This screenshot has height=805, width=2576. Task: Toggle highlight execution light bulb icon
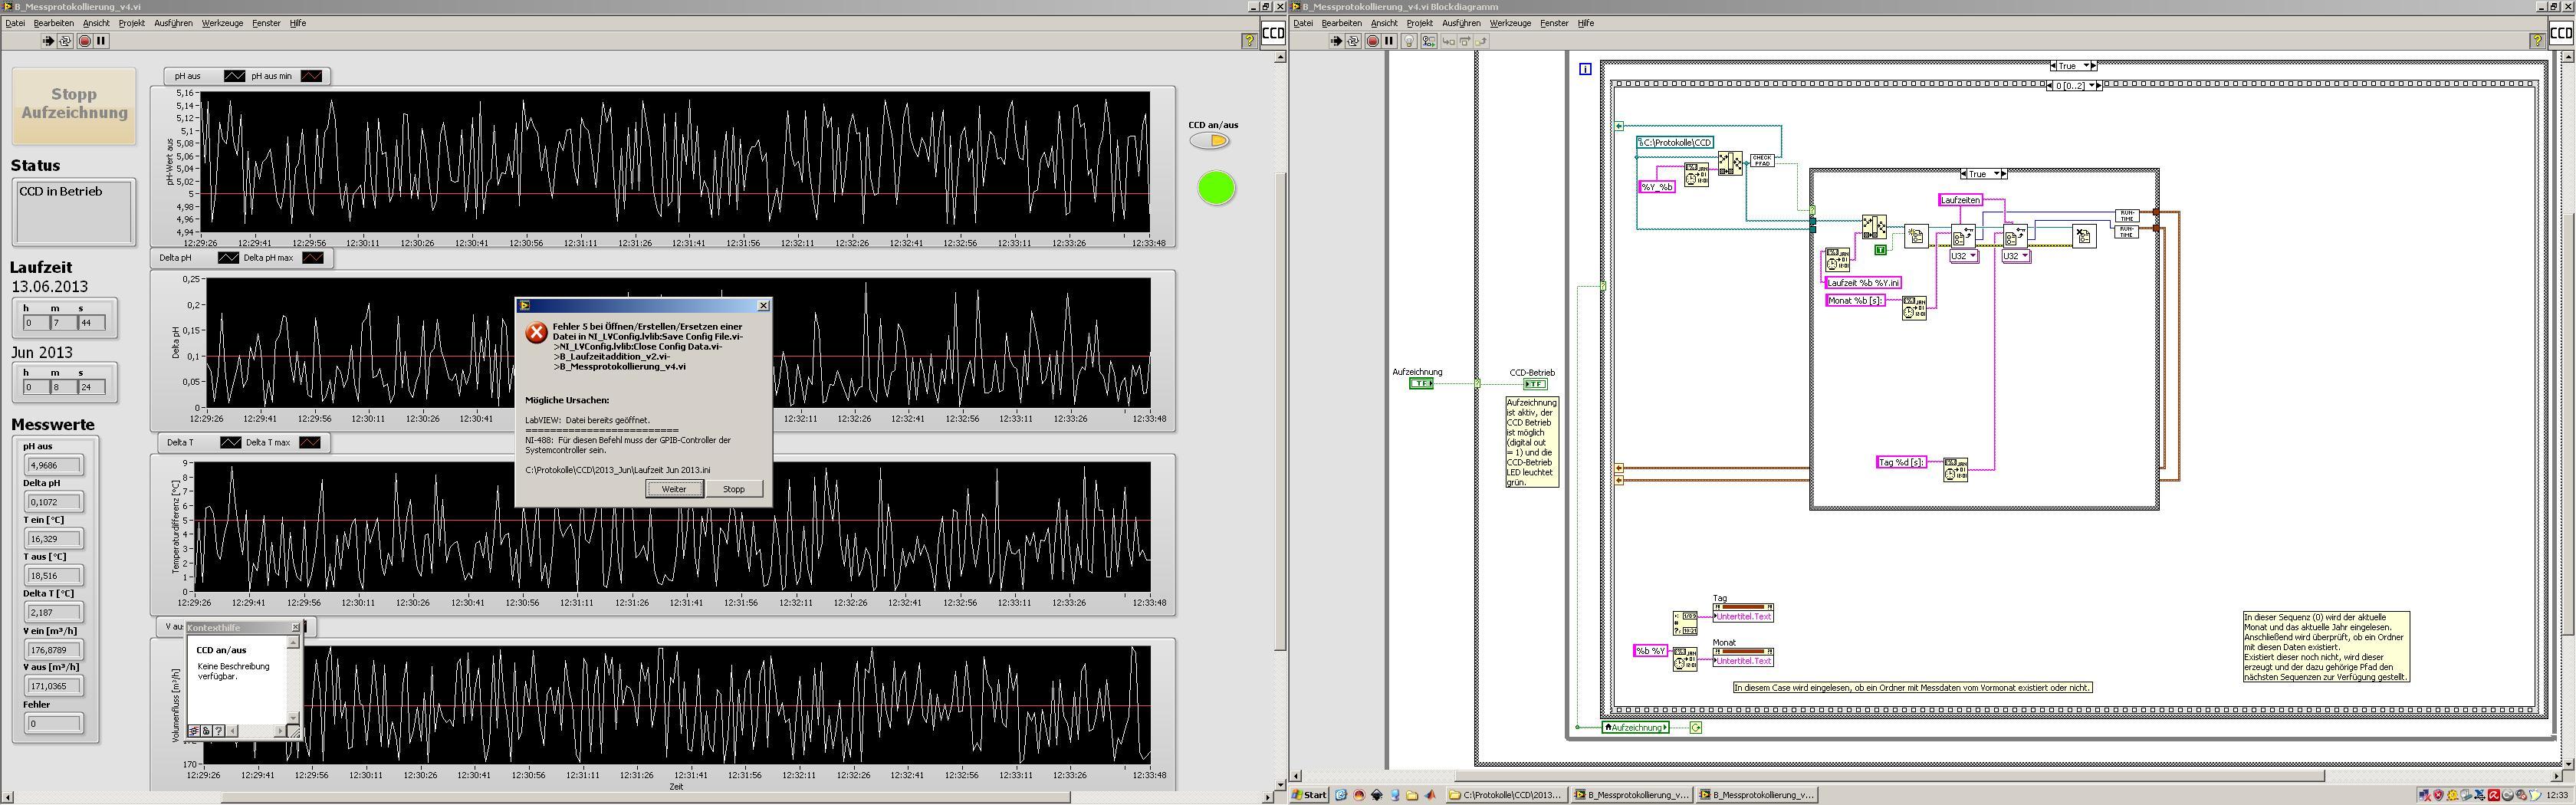click(1409, 41)
